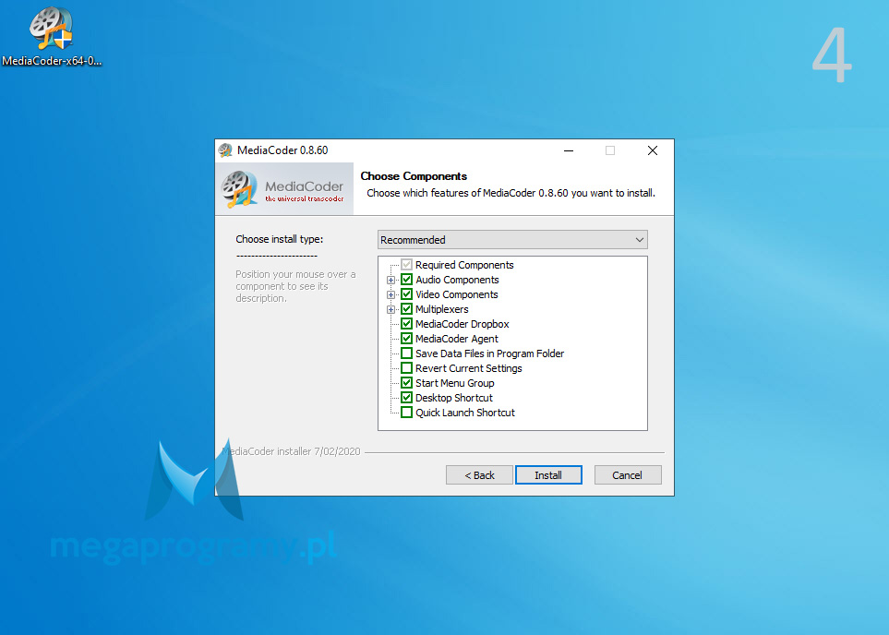Expand the Audio Components tree node
Viewport: 889px width, 635px height.
click(390, 280)
